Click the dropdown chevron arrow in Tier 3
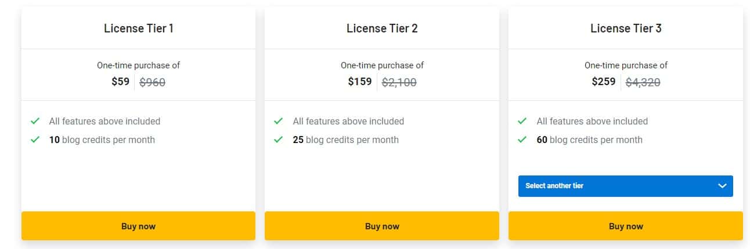The image size is (750, 249). (x=722, y=186)
